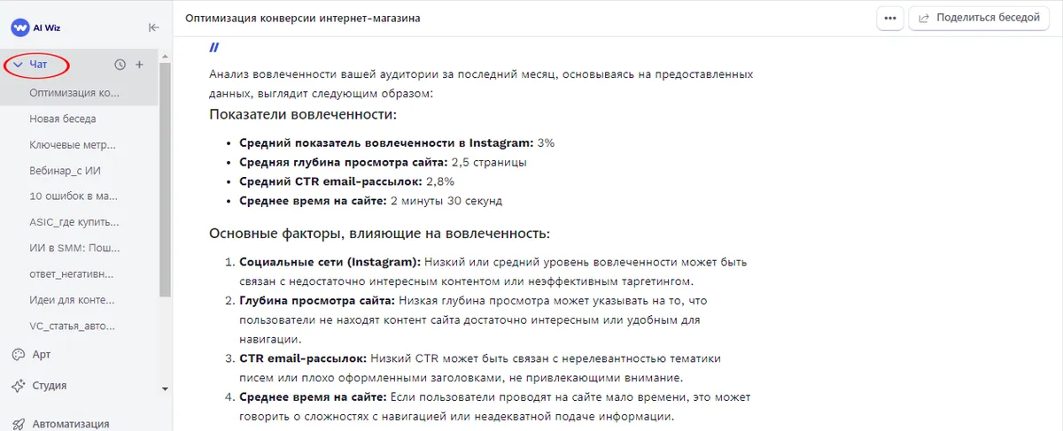This screenshot has width=1063, height=431.
Task: Click the AI Wiz logo icon
Action: point(19,27)
